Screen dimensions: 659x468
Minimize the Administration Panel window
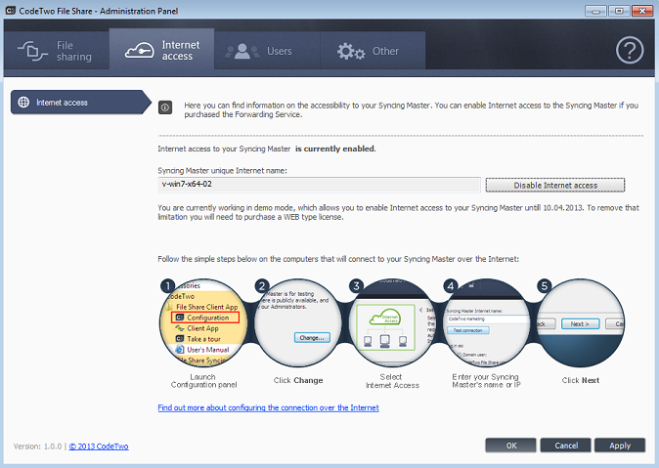596,11
